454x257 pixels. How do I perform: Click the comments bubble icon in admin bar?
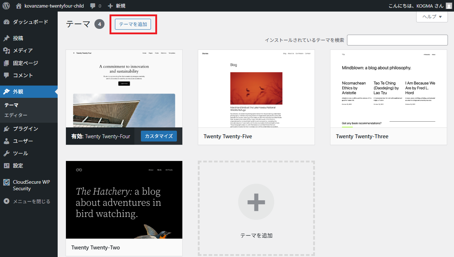93,6
